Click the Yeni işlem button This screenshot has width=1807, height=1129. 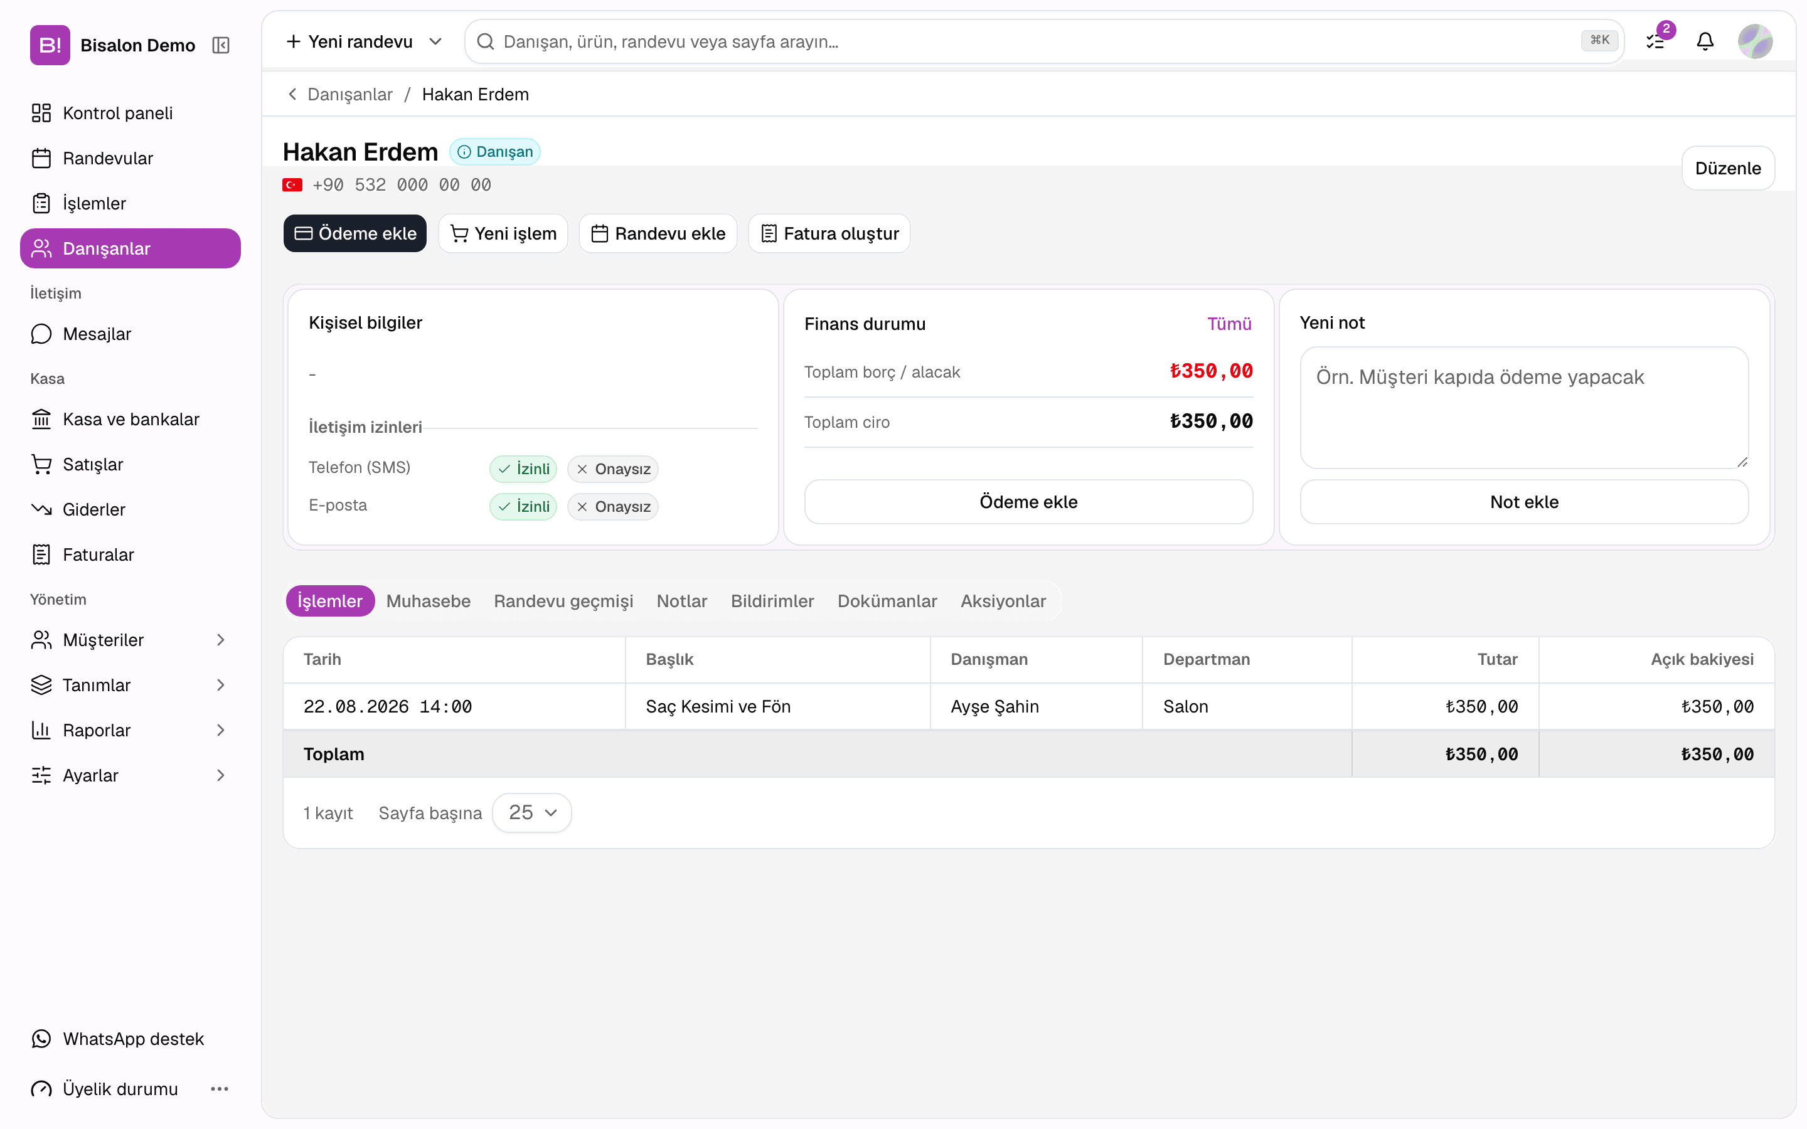(503, 234)
